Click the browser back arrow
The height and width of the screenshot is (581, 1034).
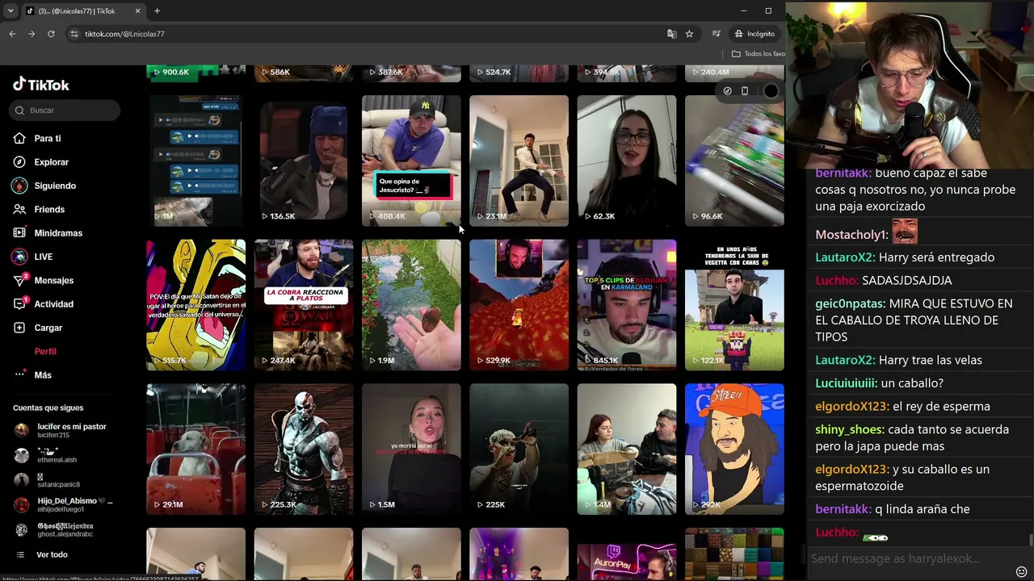(x=12, y=34)
